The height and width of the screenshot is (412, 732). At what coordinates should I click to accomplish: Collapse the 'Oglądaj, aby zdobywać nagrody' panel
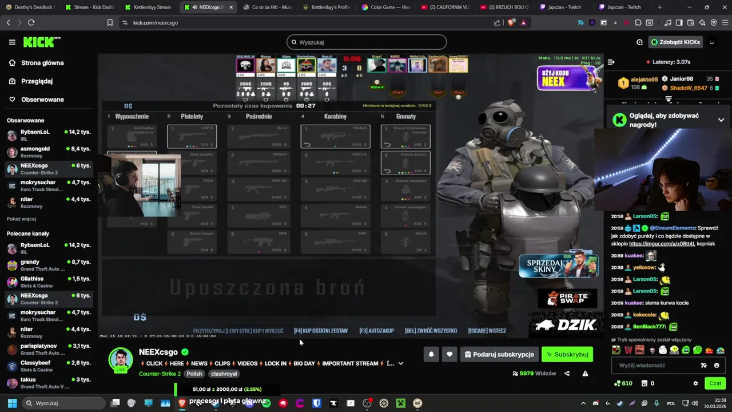(721, 120)
